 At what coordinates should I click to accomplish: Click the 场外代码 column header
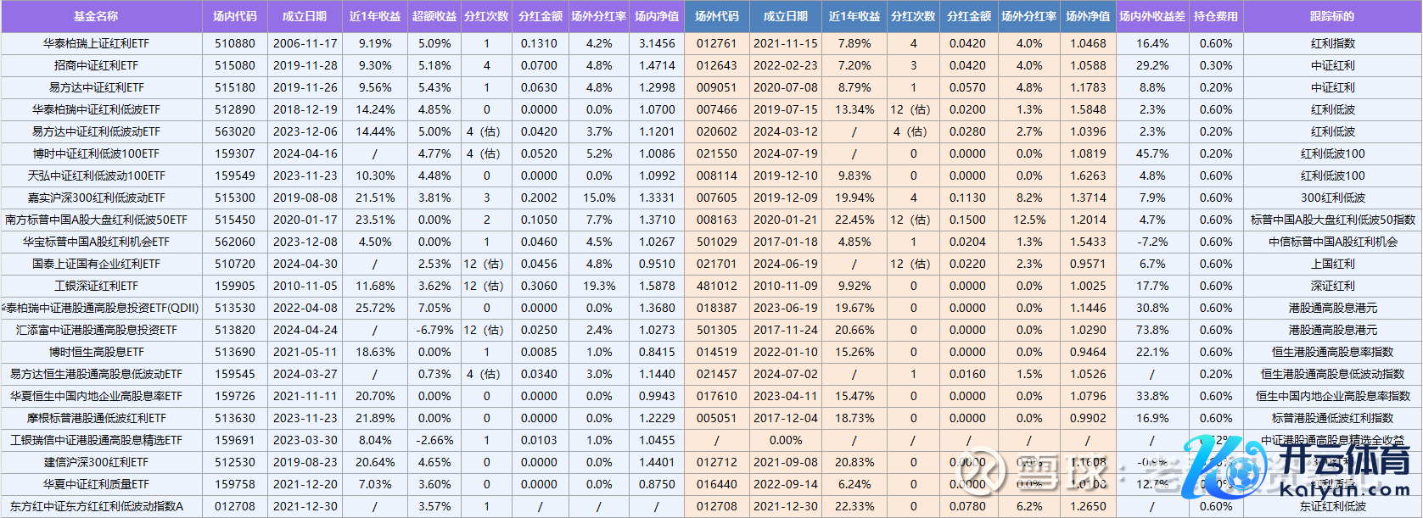point(717,16)
